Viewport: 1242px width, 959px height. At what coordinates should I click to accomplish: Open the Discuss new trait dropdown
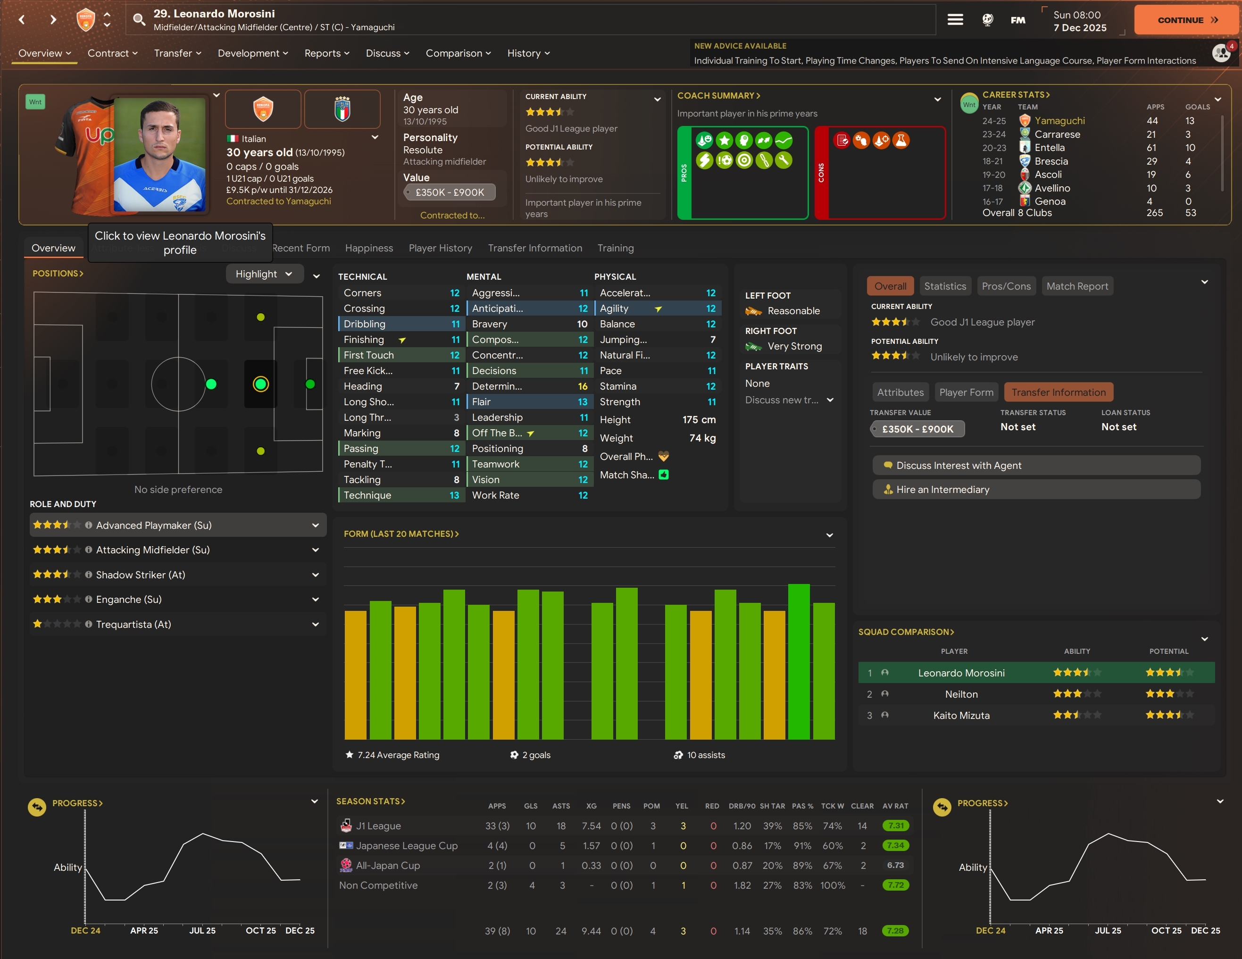(x=789, y=400)
